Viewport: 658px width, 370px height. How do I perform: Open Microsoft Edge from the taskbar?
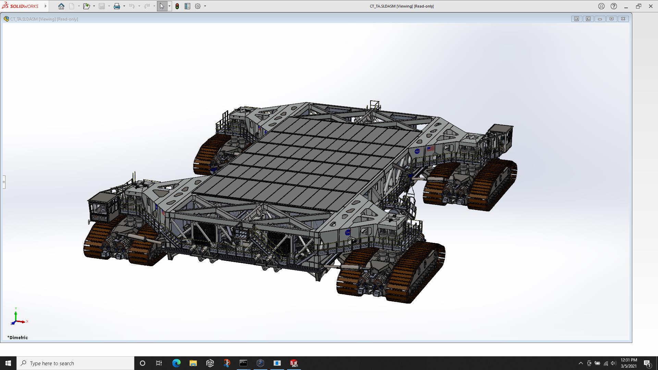pos(176,363)
